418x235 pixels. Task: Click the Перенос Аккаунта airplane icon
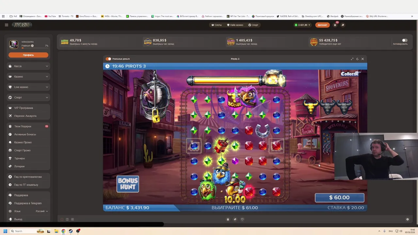[10, 116]
